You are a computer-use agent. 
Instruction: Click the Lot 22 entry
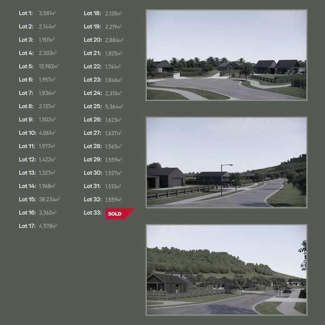point(102,67)
